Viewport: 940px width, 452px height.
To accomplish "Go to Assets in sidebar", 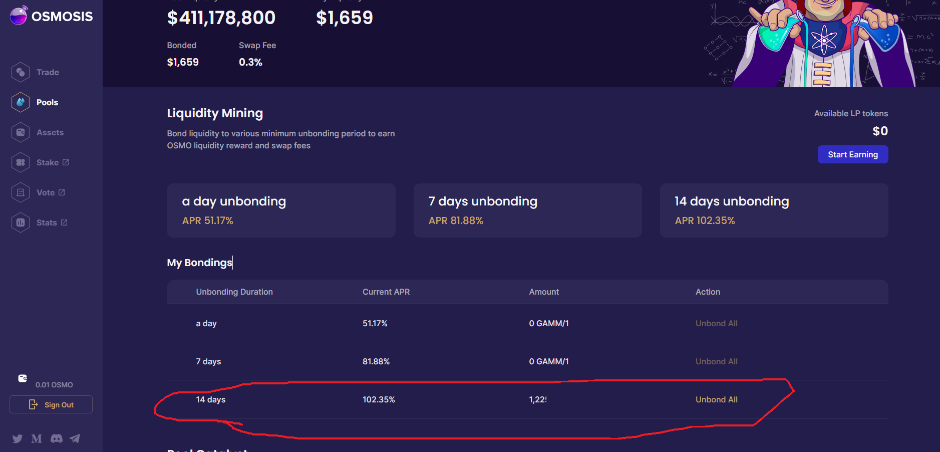I will click(x=50, y=132).
